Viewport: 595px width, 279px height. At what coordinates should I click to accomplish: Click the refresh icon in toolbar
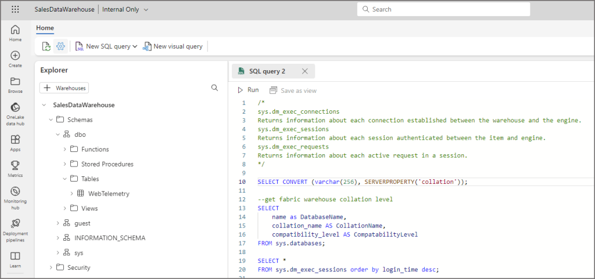46,46
